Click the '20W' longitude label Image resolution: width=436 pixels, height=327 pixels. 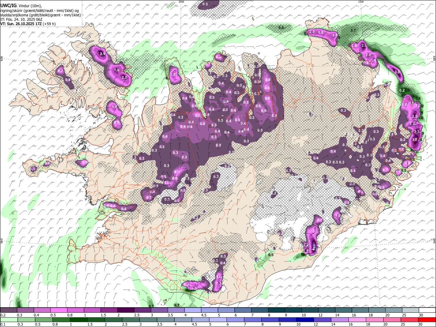[181, 2]
